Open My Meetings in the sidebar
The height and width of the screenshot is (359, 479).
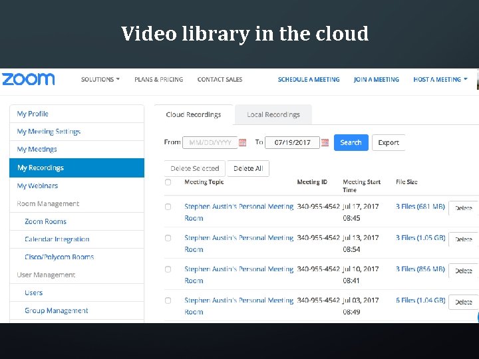click(77, 150)
